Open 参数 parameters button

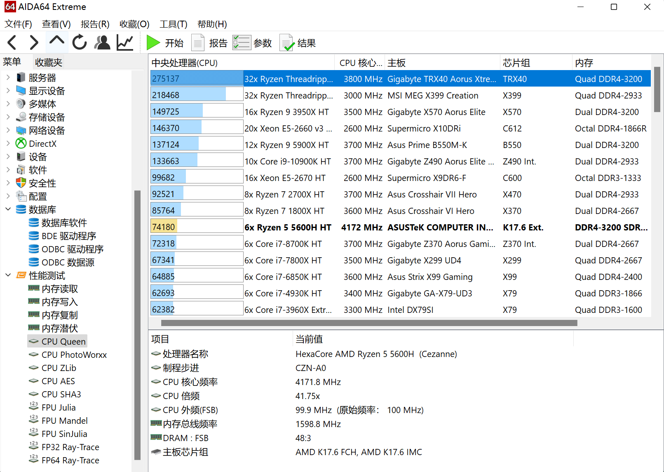pyautogui.click(x=252, y=43)
